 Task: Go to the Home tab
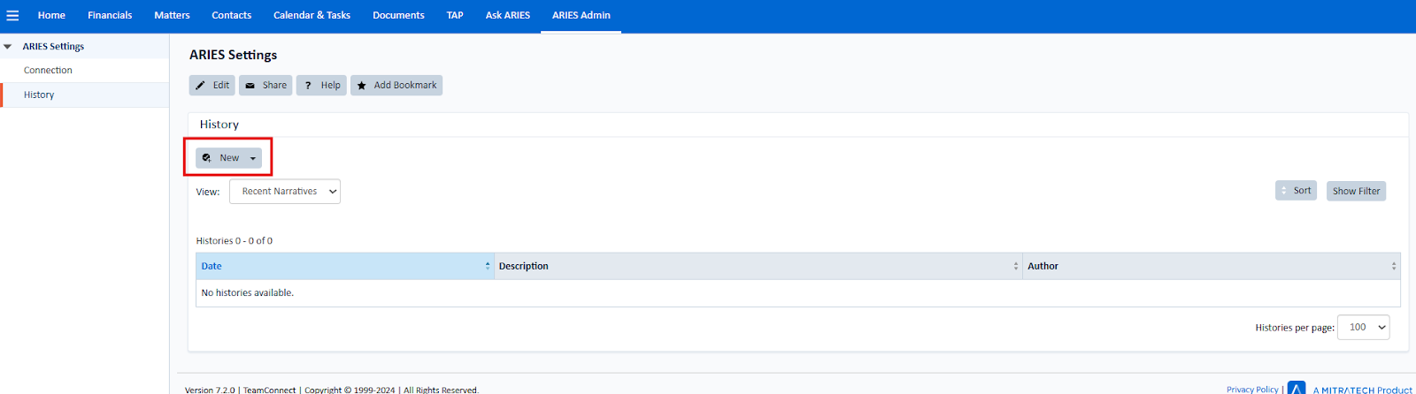(51, 15)
